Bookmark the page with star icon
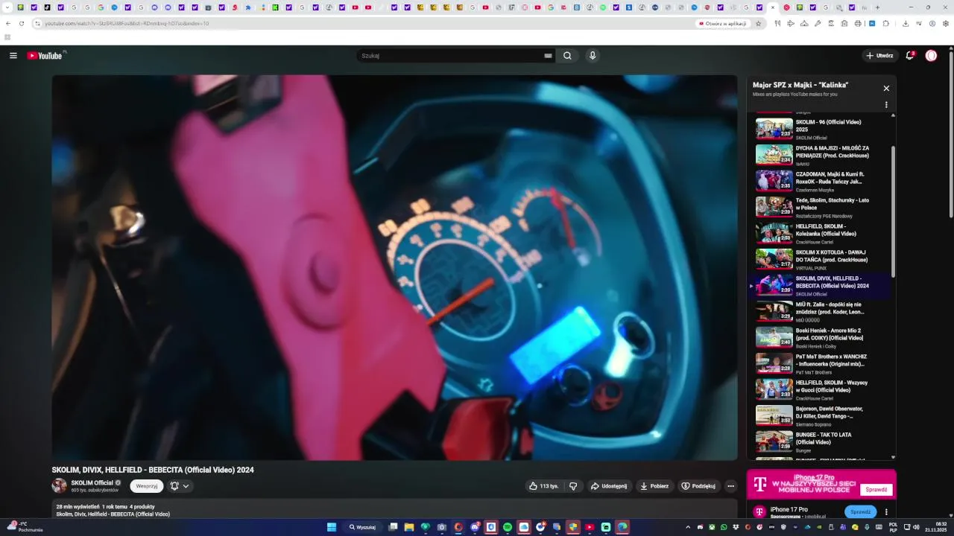Viewport: 954px width, 536px height. [x=759, y=24]
